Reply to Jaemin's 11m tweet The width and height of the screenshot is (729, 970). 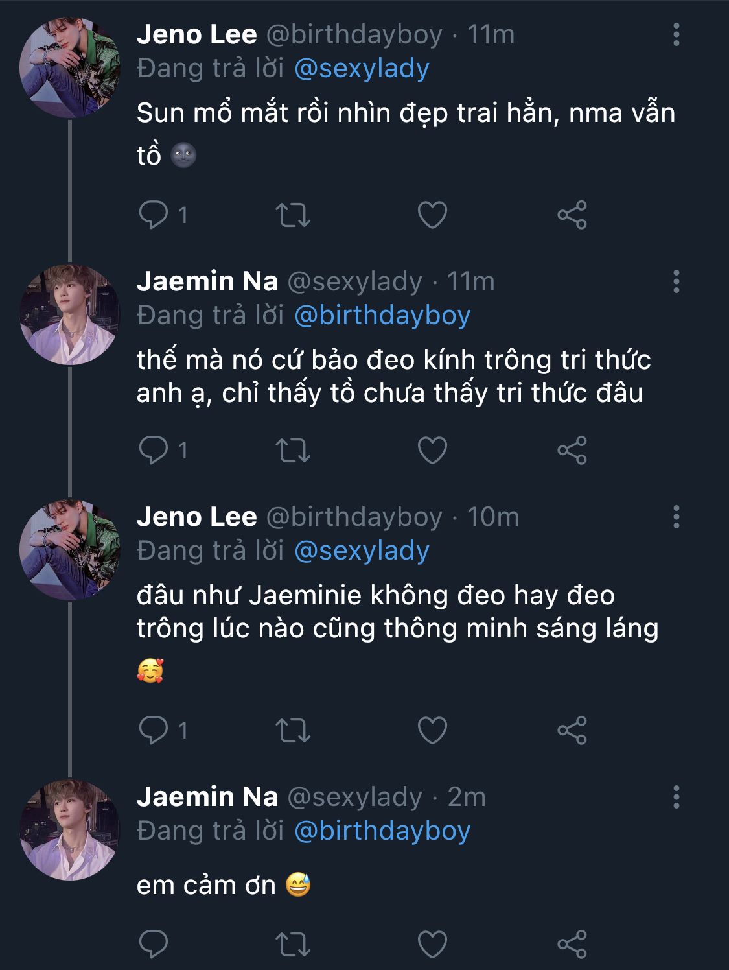coord(154,450)
